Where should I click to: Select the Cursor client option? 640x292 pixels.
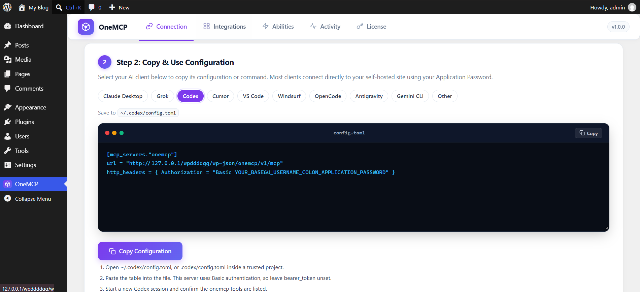[221, 96]
